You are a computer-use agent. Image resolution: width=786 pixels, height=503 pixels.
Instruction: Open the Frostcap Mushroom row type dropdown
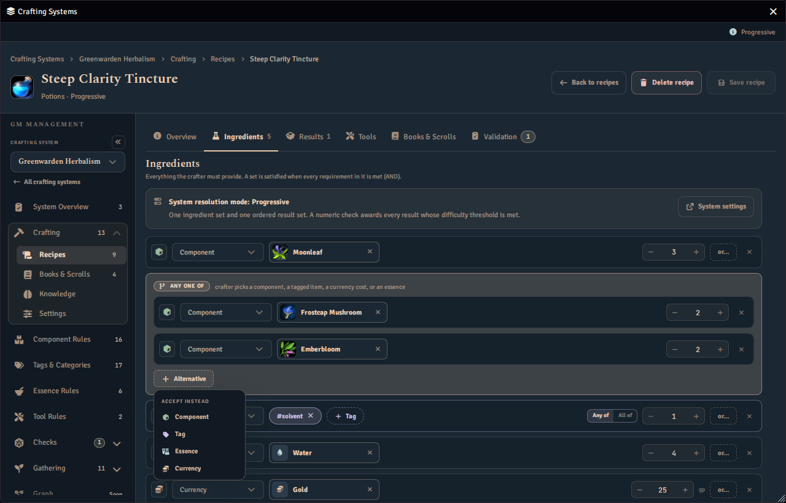click(226, 312)
